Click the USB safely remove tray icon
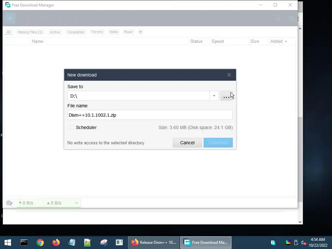 click(x=296, y=243)
